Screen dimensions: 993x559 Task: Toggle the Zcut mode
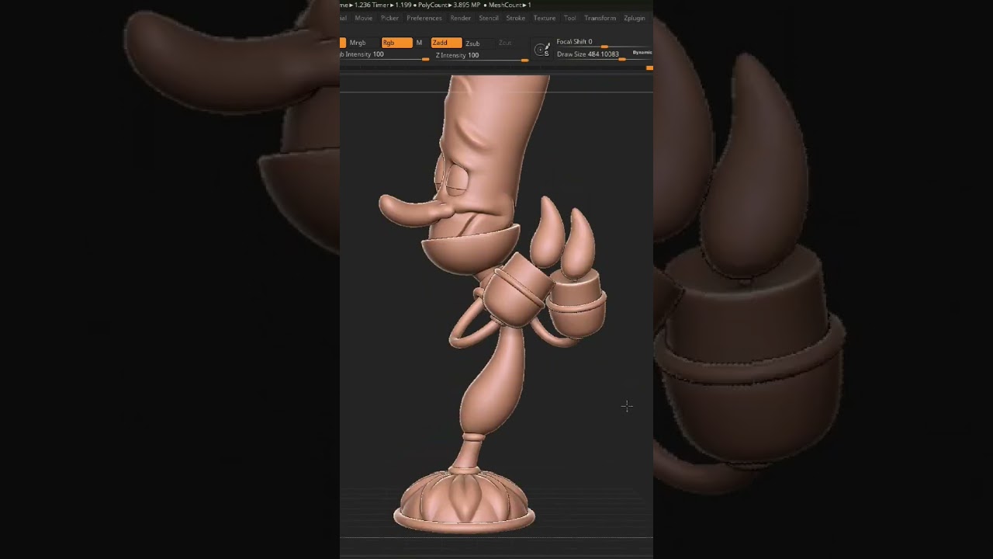(505, 43)
